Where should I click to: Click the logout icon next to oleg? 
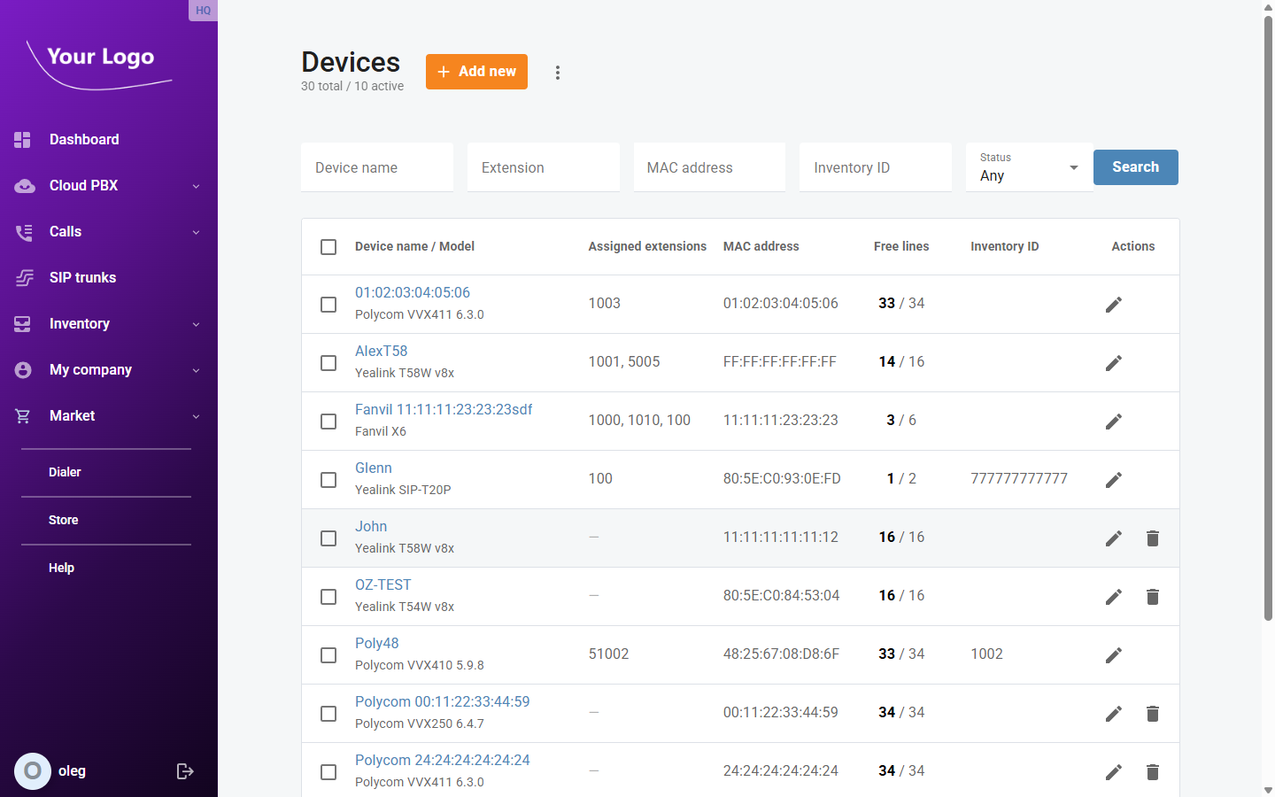[185, 770]
